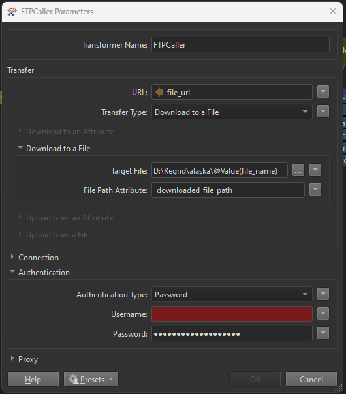Click the red Username input field

(x=232, y=314)
